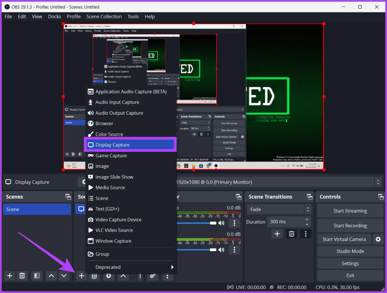Image resolution: width=387 pixels, height=293 pixels.
Task: Open Audio Mixer panel three-dot menu
Action: [167, 276]
